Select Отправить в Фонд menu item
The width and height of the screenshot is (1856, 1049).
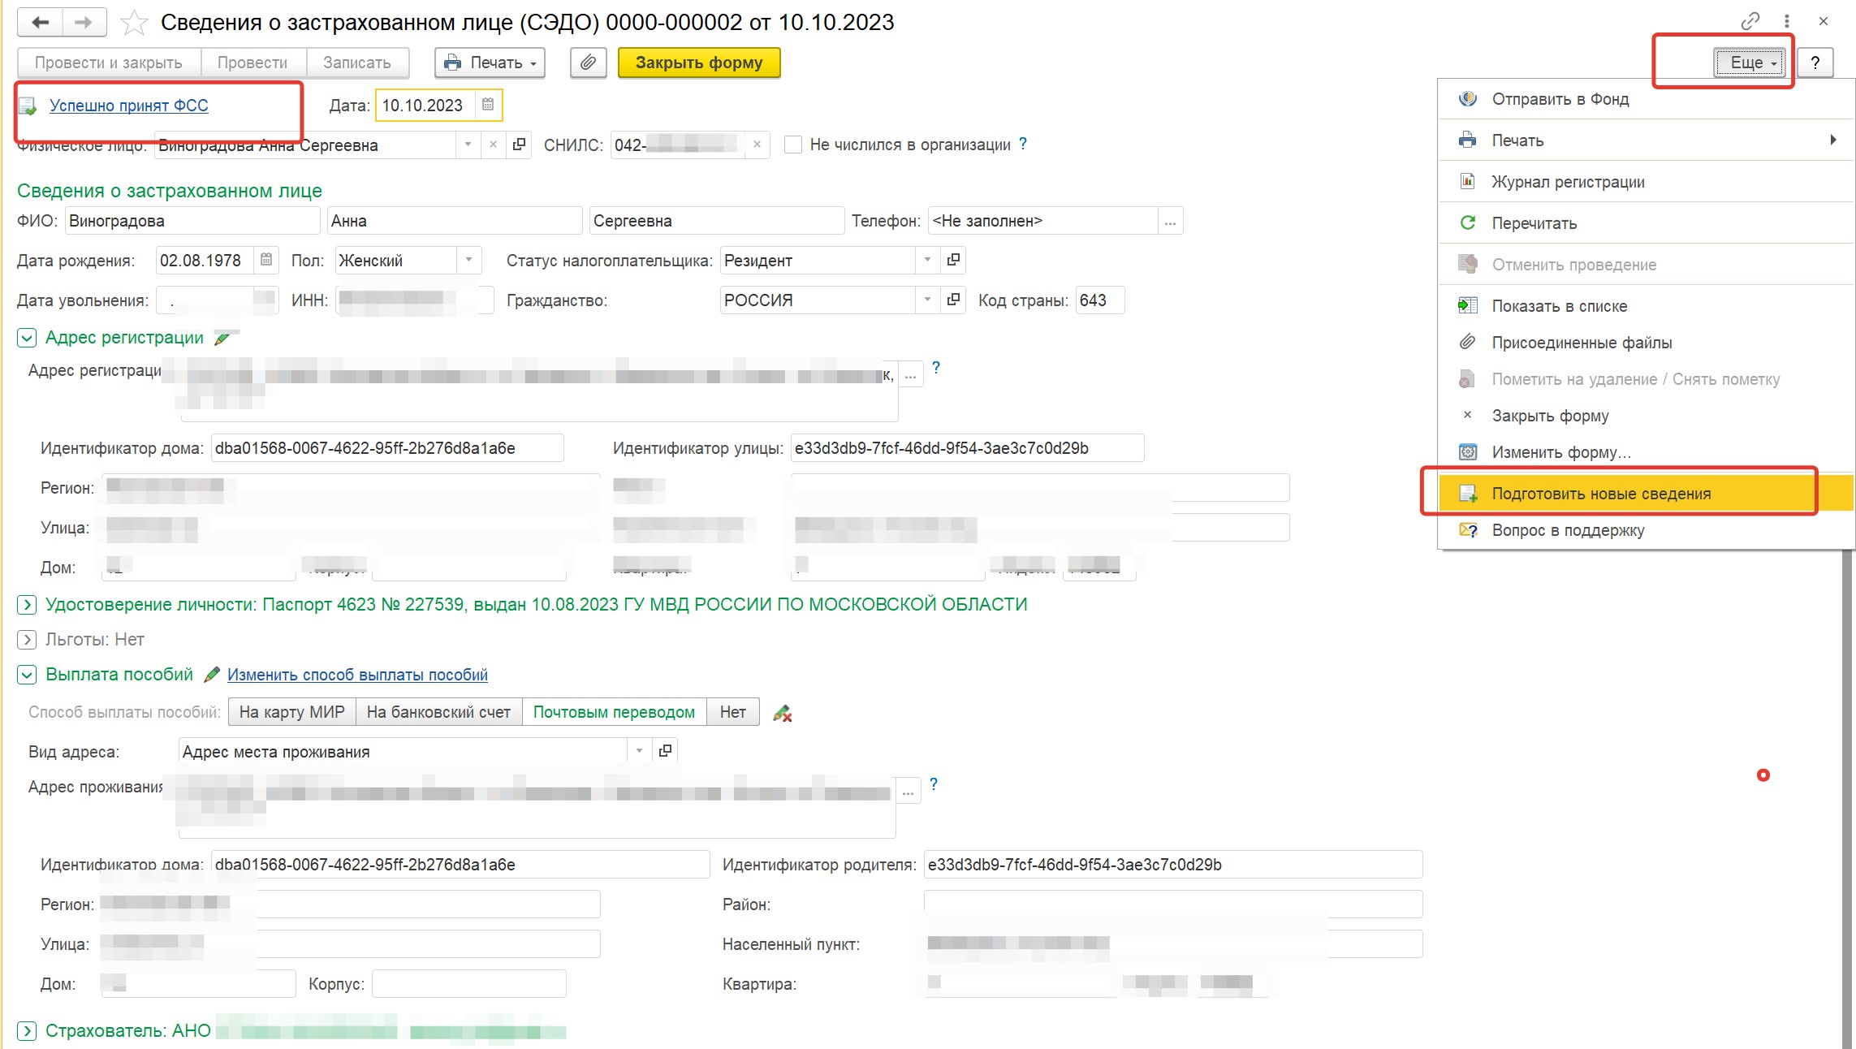coord(1560,99)
